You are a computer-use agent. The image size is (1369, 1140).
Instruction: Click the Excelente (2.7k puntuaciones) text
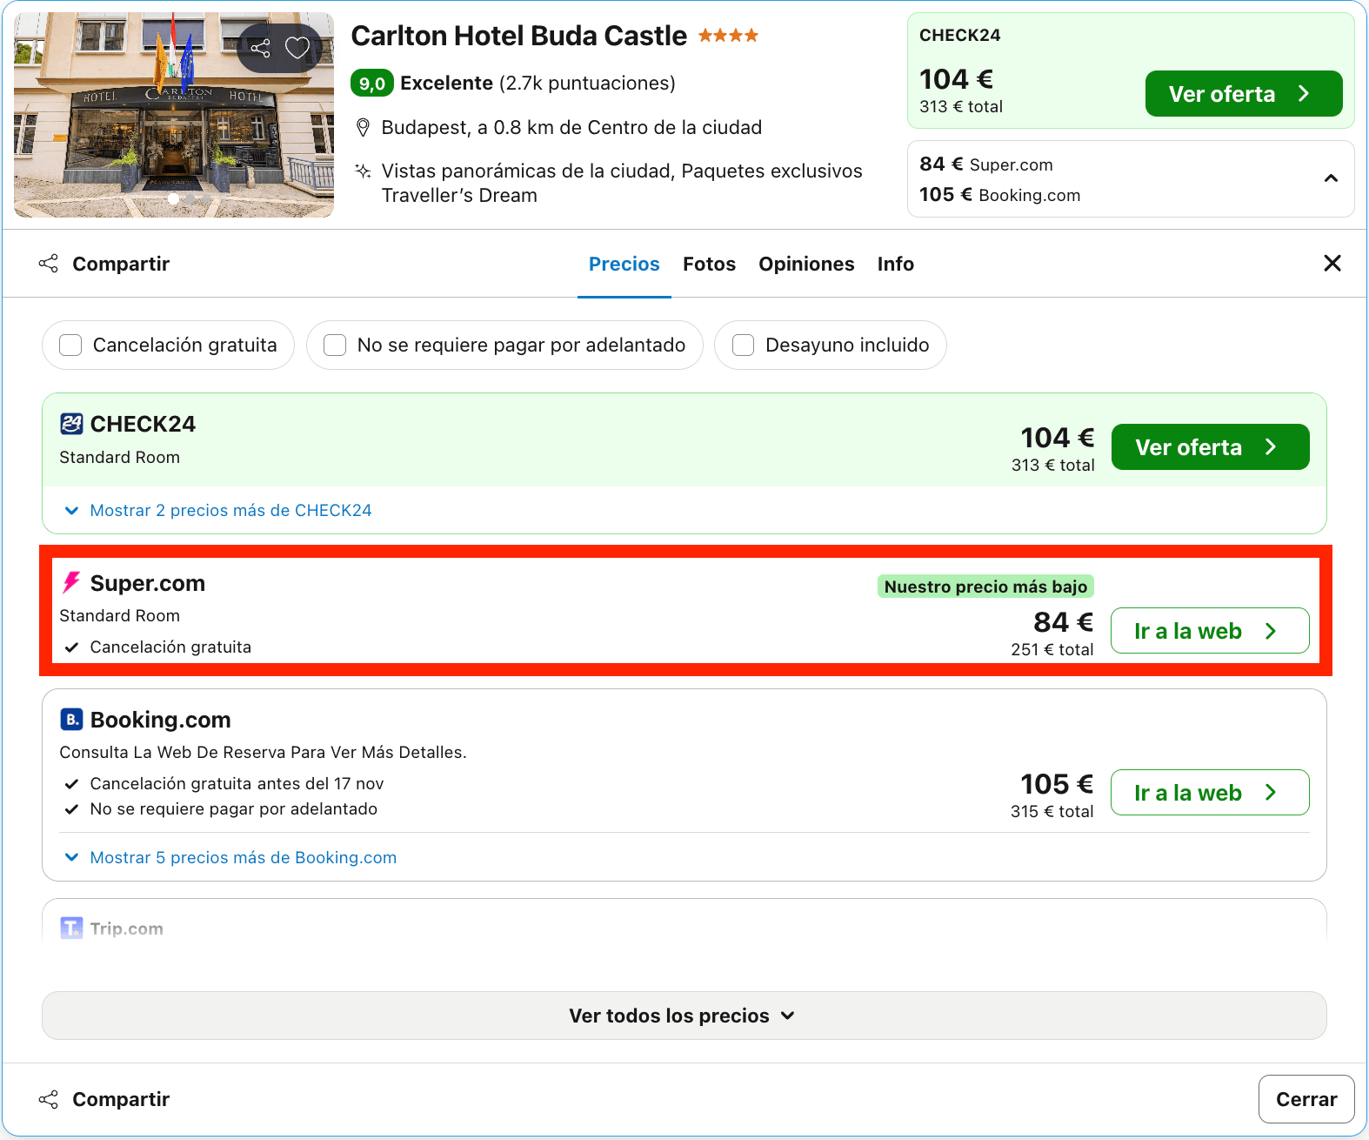(x=538, y=84)
